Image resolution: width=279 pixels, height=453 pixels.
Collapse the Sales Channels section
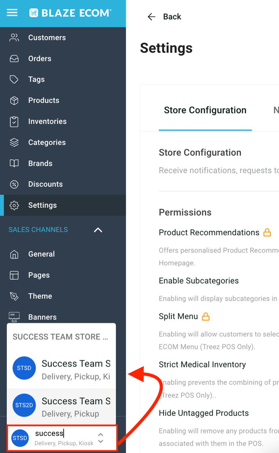tap(98, 230)
